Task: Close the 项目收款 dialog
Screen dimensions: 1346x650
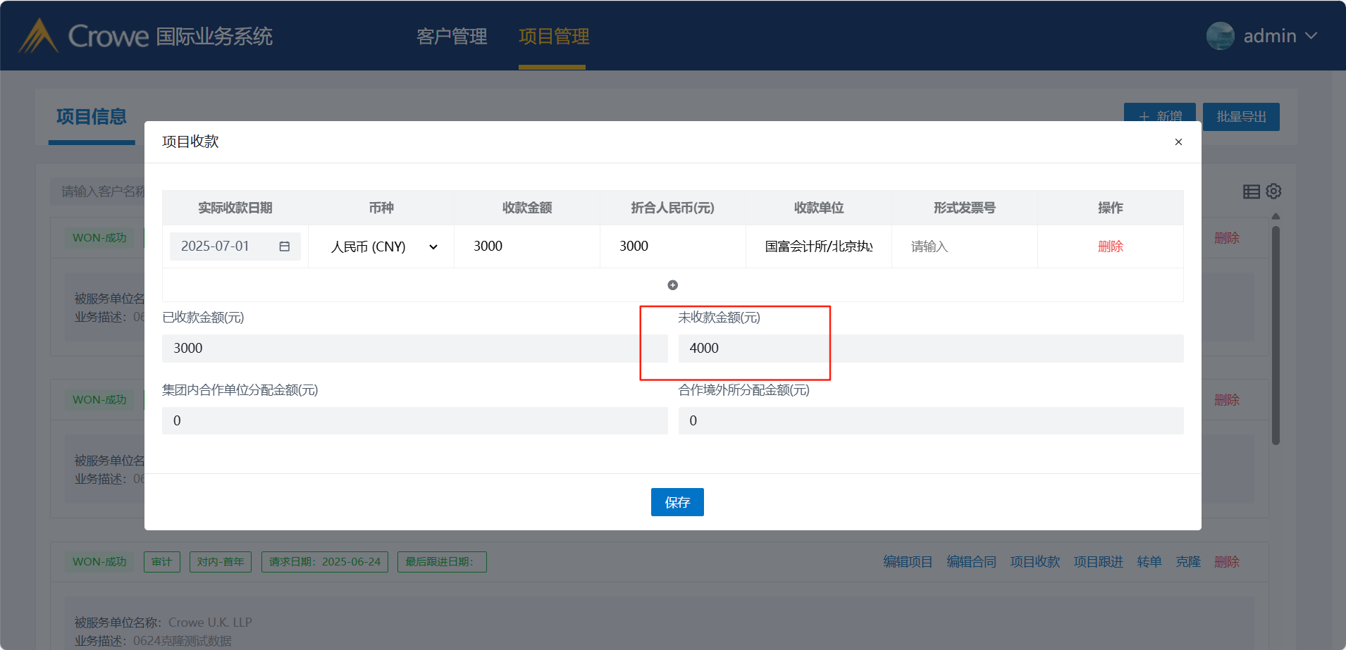Action: (x=1178, y=142)
